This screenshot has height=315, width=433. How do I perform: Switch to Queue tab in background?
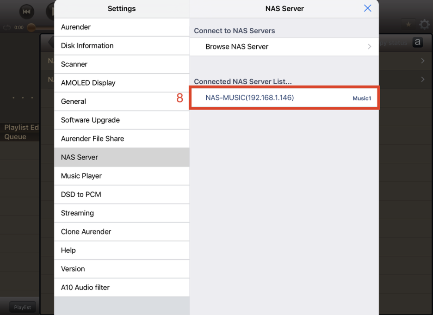coord(20,136)
